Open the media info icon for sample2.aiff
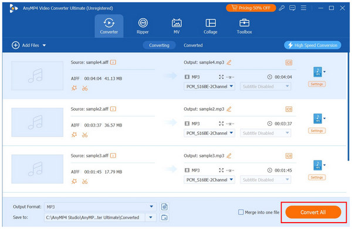Viewport: 352px width, 229px height. coord(113,109)
